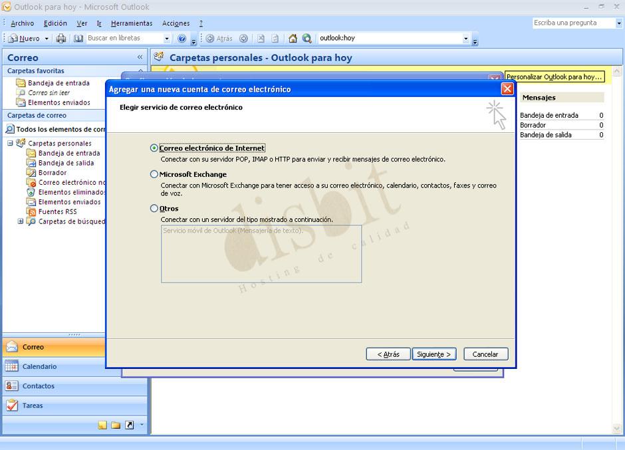
Task: Open Buscar en libretas address book icon
Action: click(78, 38)
